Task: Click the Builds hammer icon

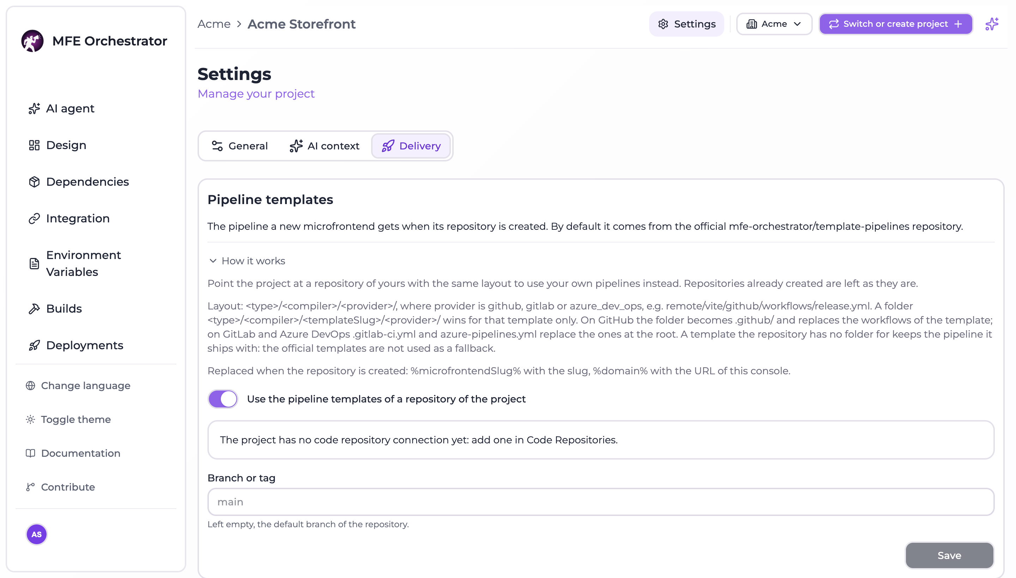Action: tap(34, 308)
